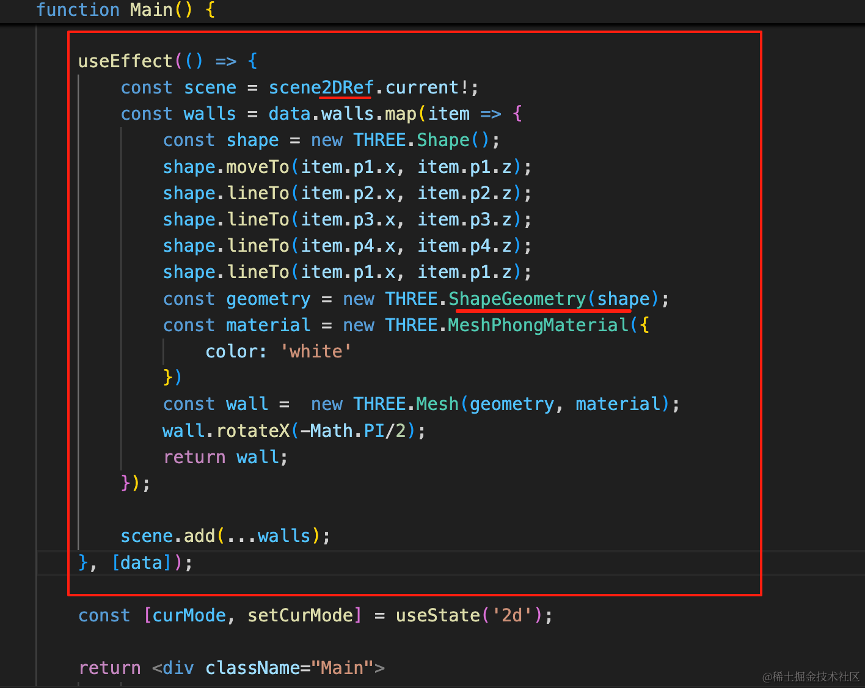Click 'ShapeGeometry(shape)' in geometry line
This screenshot has height=688, width=865.
[554, 299]
